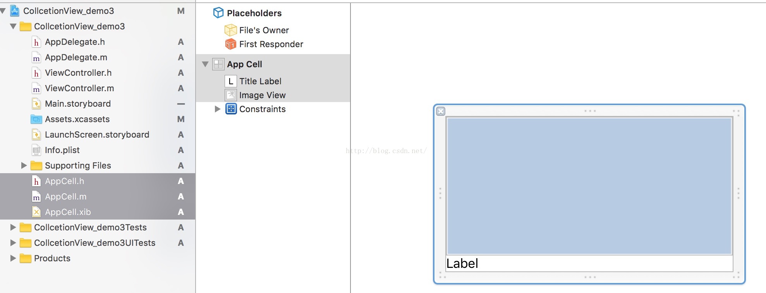
Task: Select the Label at the cell bottom
Action: (x=462, y=264)
